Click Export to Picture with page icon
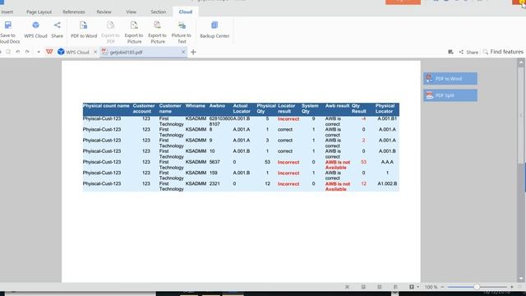 [x=134, y=25]
